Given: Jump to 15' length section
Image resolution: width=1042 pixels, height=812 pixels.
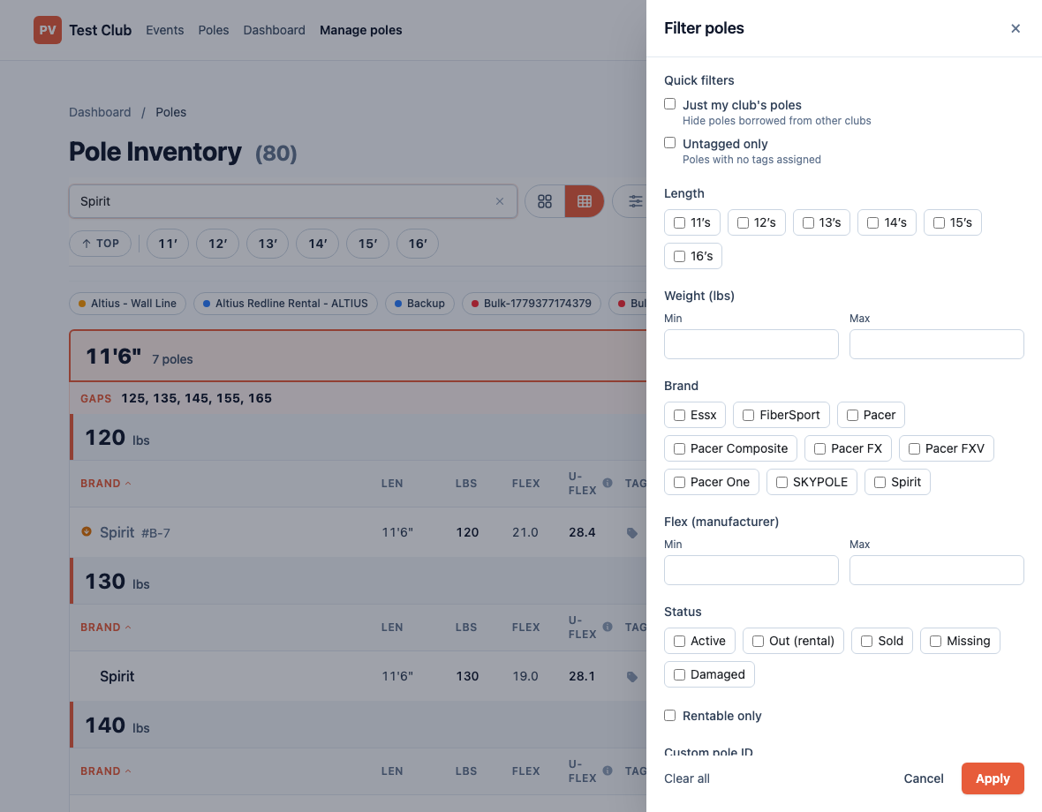Looking at the screenshot, I should [x=367, y=244].
